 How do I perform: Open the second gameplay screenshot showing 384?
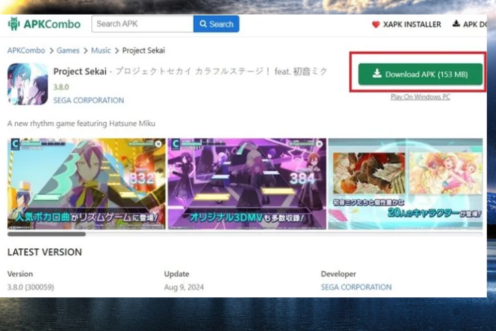[x=247, y=184]
